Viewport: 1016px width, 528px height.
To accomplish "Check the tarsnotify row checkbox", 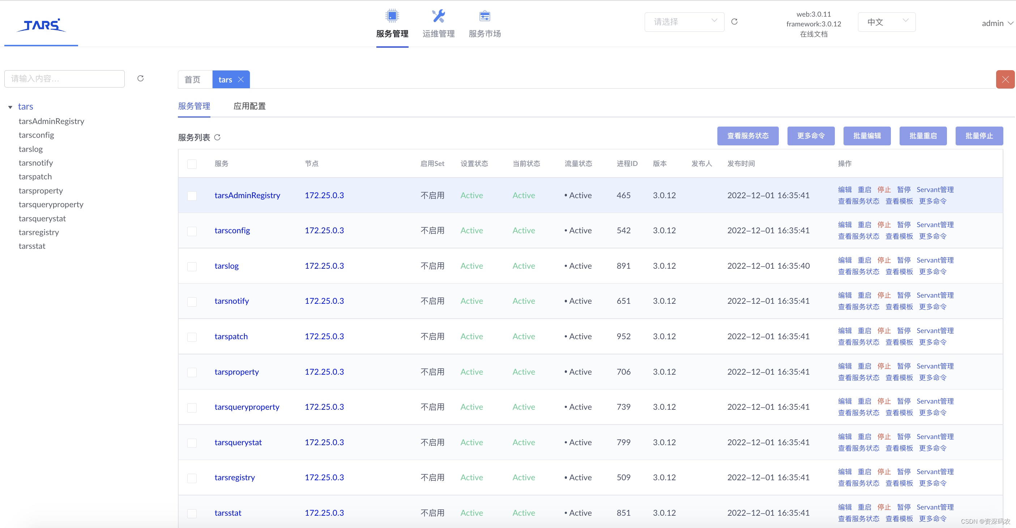I will 192,302.
